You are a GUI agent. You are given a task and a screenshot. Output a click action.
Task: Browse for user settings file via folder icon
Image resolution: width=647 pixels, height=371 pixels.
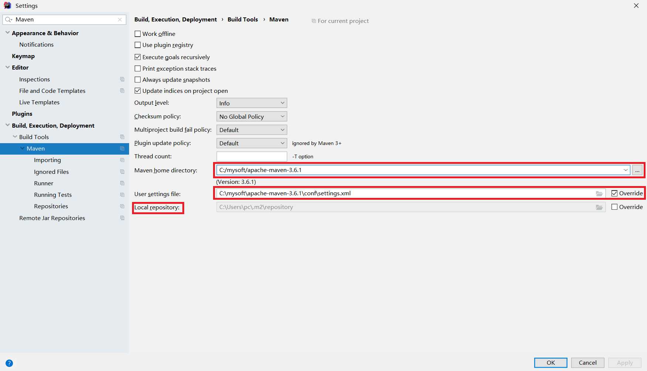599,193
